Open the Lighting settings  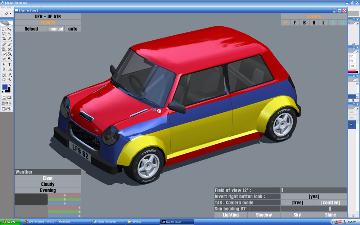[231, 215]
